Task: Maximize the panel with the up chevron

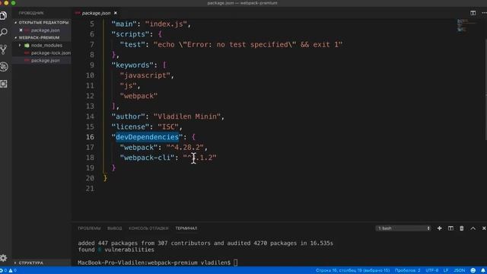Action: (x=473, y=228)
